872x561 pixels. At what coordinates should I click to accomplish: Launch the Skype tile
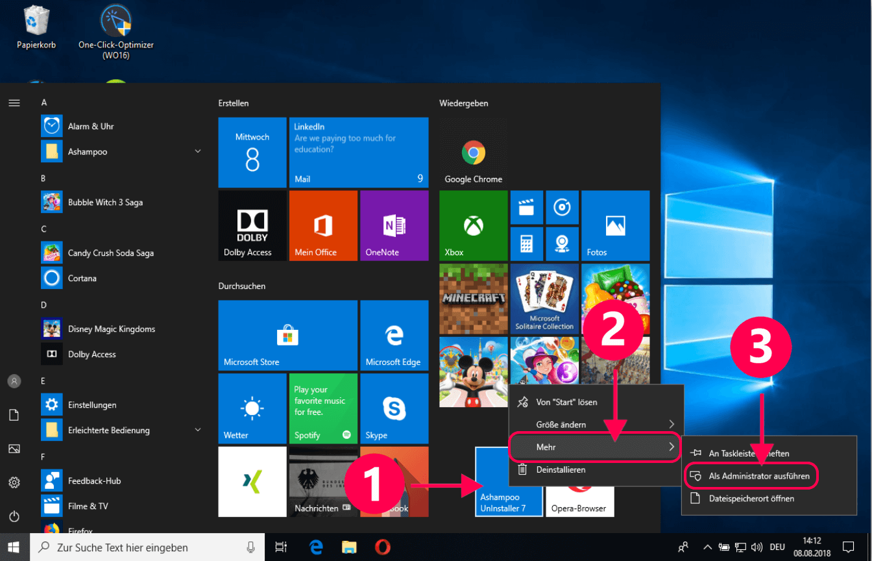394,408
